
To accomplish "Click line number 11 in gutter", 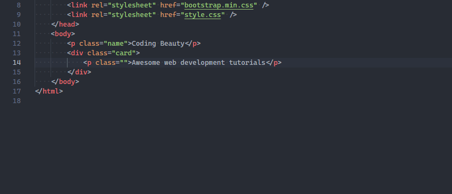I will click(16, 33).
